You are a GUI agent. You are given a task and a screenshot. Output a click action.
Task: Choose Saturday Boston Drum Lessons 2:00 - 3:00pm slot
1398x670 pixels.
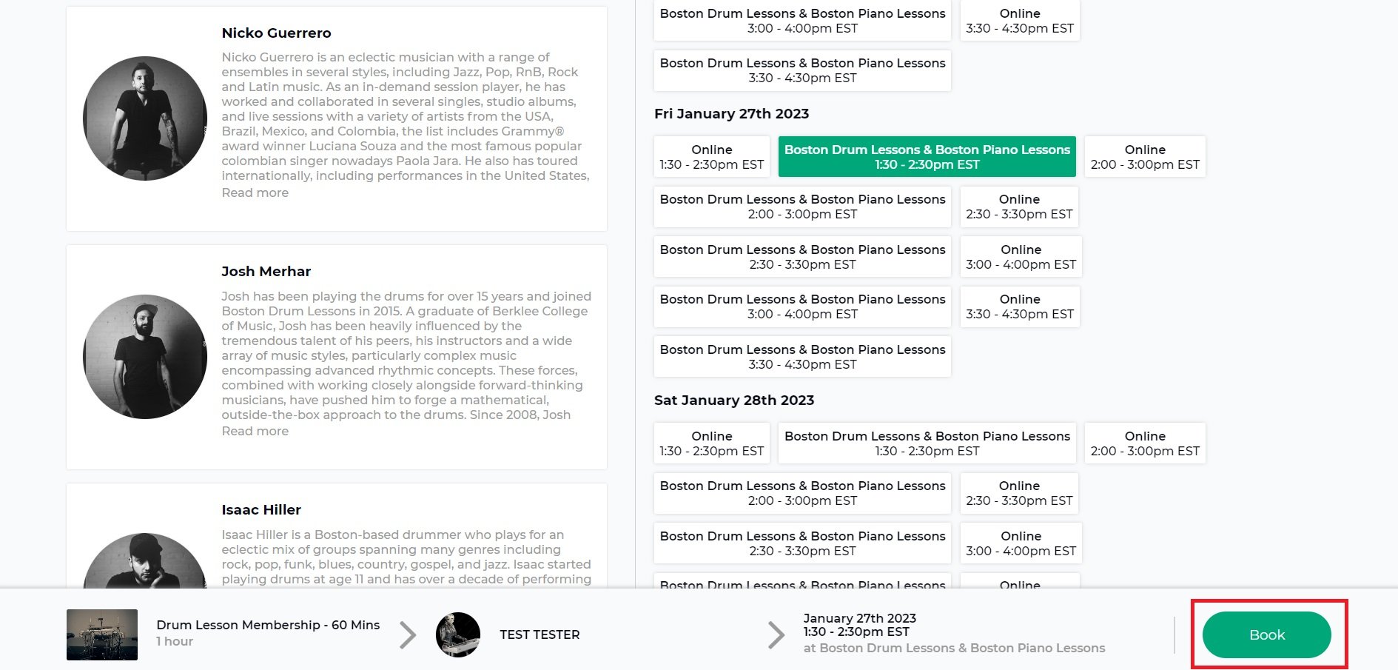[x=803, y=493]
